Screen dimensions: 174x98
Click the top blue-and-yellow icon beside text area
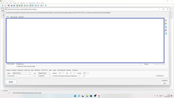(166, 20)
